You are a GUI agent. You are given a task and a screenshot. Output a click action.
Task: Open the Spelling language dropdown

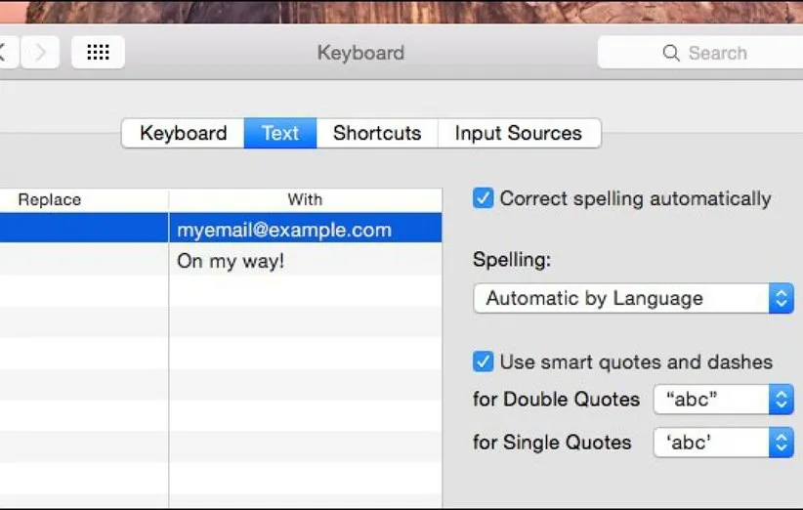point(632,299)
